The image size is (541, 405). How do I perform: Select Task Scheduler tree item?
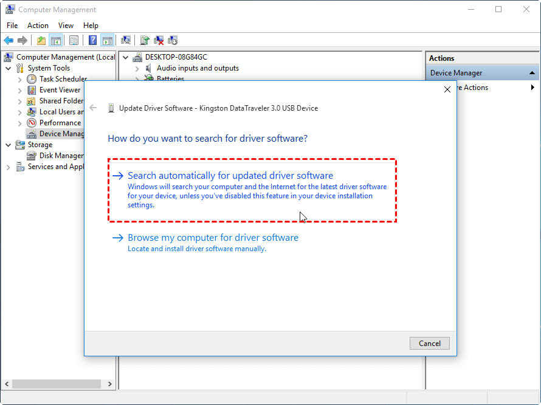click(x=63, y=79)
